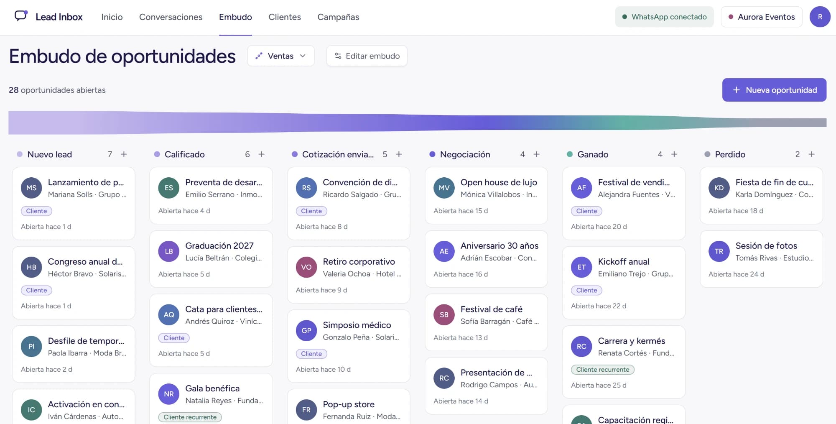
Task: Open Capacitación regi... opportunity title
Action: pyautogui.click(x=636, y=419)
